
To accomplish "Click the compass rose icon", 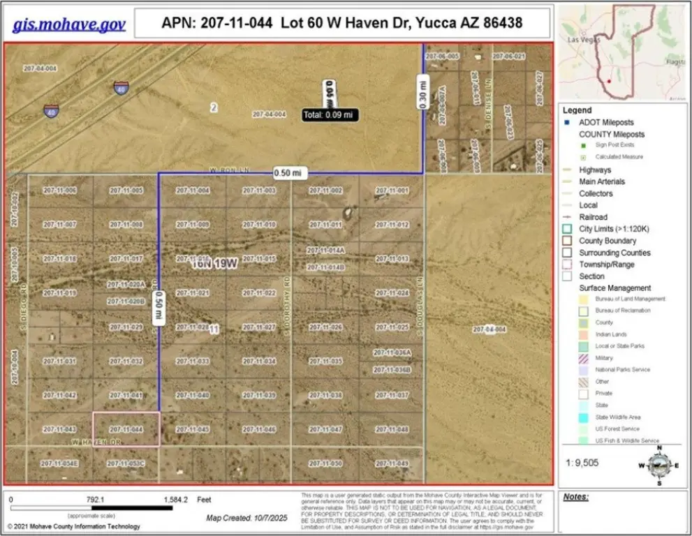I will click(658, 465).
